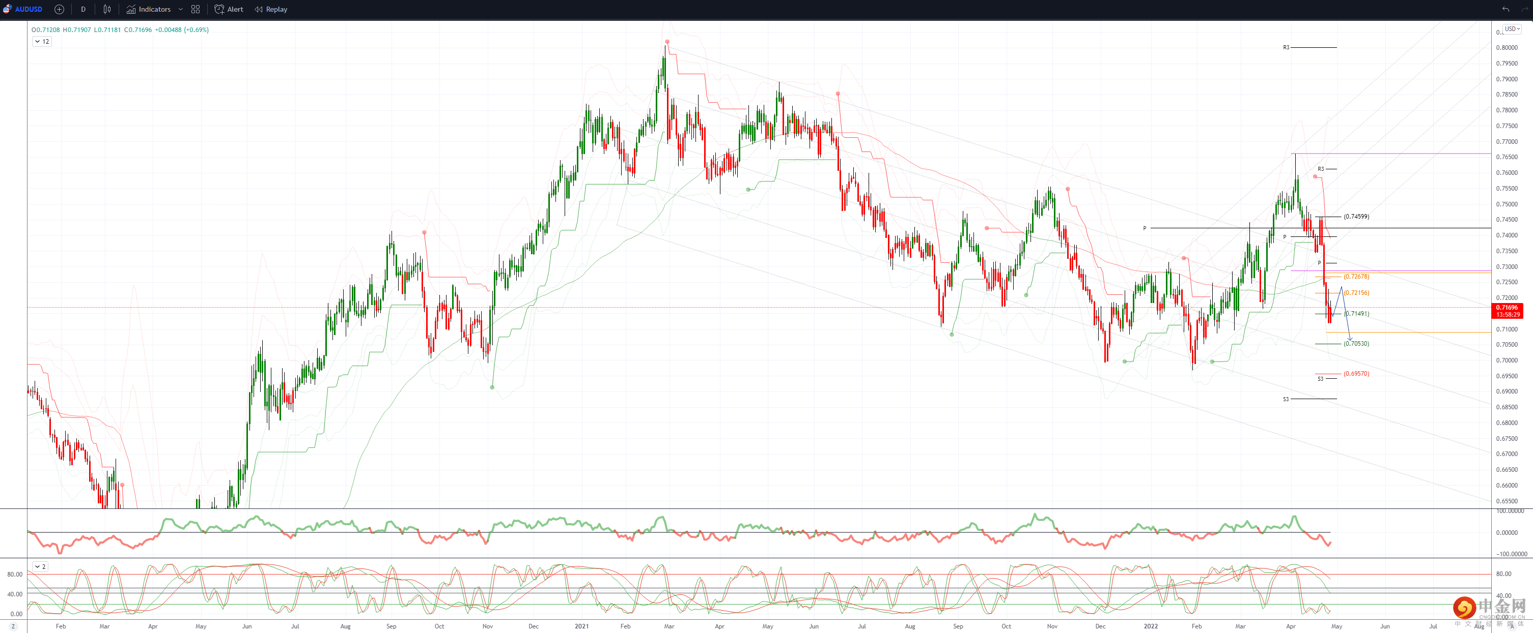This screenshot has height=633, width=1533.
Task: Click the AUDUSD flag icon
Action: [7, 9]
